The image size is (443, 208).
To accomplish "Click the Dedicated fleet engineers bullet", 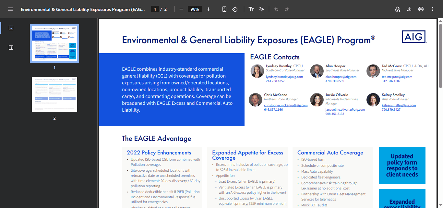I will tap(321, 177).
